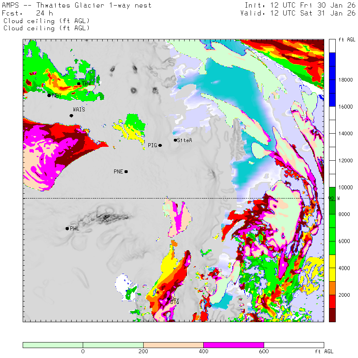This screenshot has height=358, width=358.
Task: Click the SiteA station marker dot
Action: click(x=175, y=140)
